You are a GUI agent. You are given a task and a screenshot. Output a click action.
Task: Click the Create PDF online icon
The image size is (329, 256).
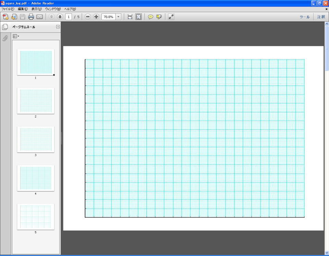[6, 17]
